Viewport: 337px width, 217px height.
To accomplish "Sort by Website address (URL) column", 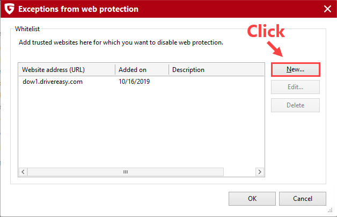I will coord(67,70).
